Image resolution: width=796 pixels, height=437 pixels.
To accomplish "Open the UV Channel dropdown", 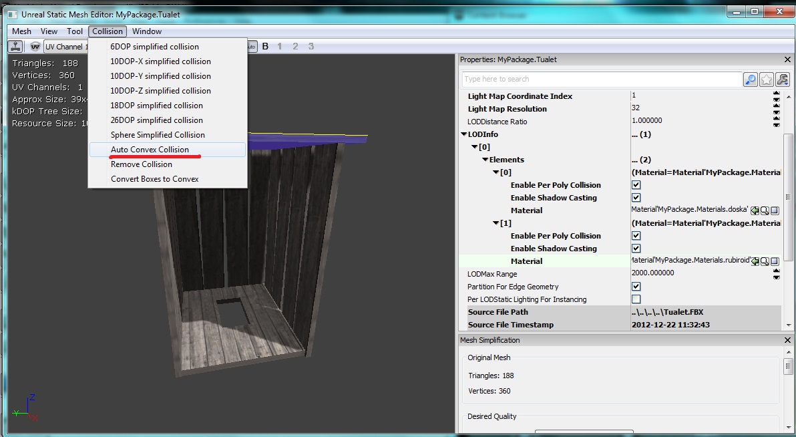I will (65, 47).
